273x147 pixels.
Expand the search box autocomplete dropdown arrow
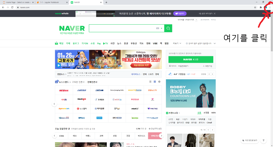pos(162,28)
